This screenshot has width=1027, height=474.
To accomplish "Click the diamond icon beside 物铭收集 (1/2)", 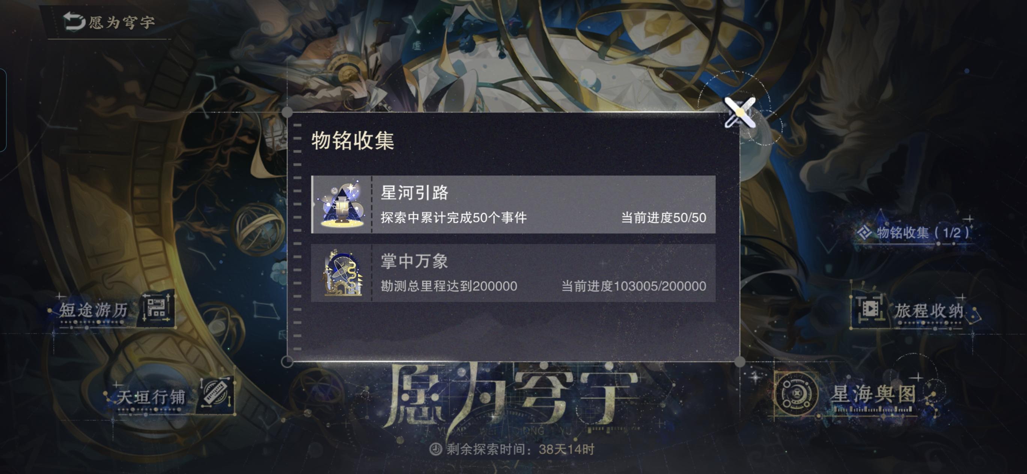I will [864, 232].
